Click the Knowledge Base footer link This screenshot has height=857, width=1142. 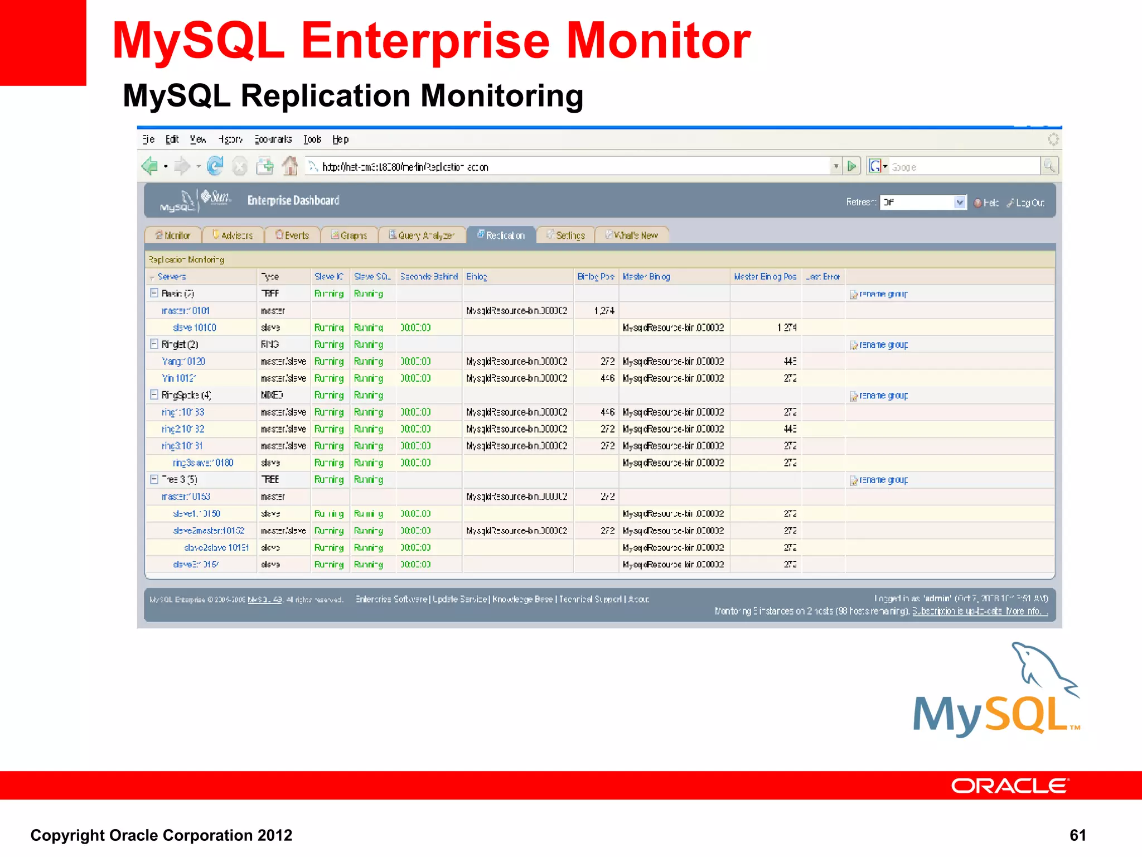pyautogui.click(x=522, y=599)
